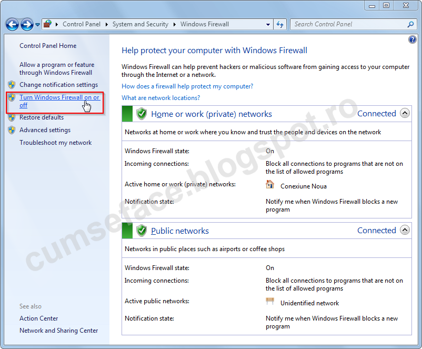Click house icon beside Conexiune Noua

[x=270, y=184]
